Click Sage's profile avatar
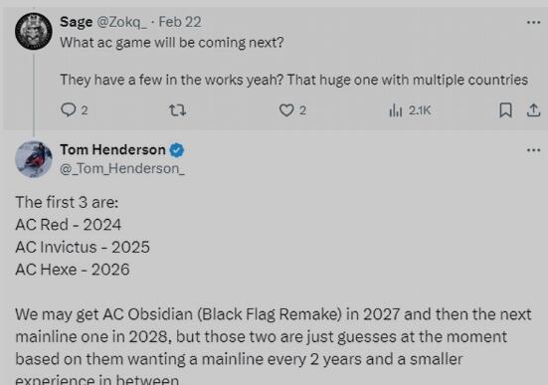Viewport: 548px width, 385px height. tap(34, 31)
